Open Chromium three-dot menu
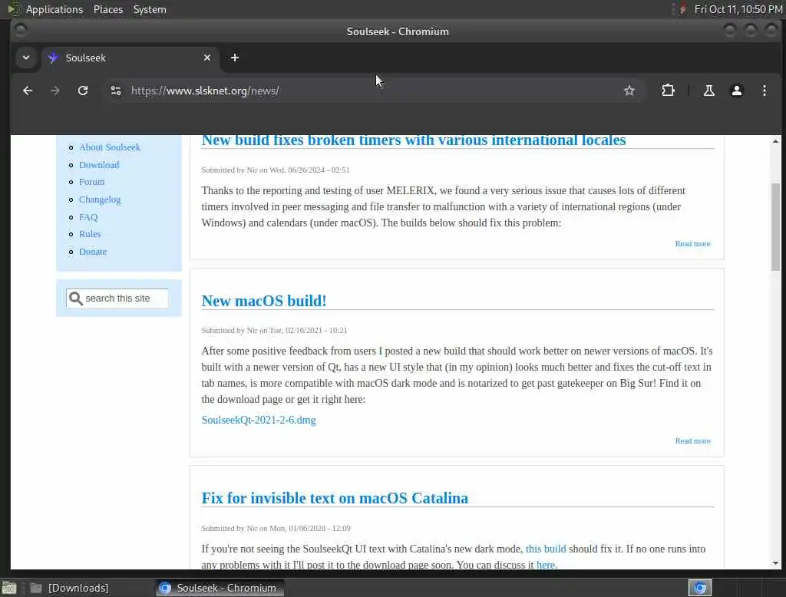Viewport: 786px width, 597px height. click(x=764, y=91)
